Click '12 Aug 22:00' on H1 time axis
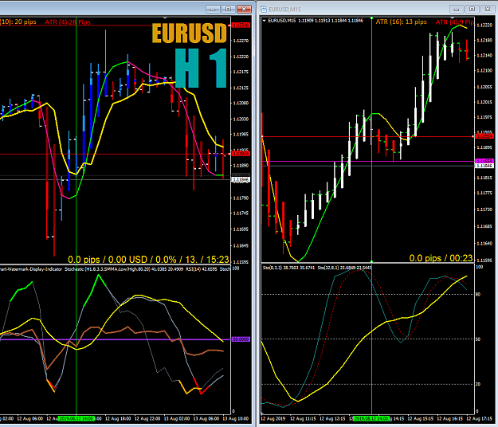The image size is (498, 427). pos(147,419)
